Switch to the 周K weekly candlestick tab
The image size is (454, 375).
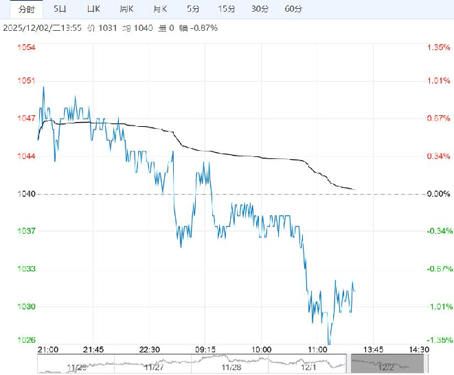click(126, 9)
